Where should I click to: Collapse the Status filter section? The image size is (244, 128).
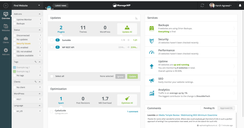[40, 30]
